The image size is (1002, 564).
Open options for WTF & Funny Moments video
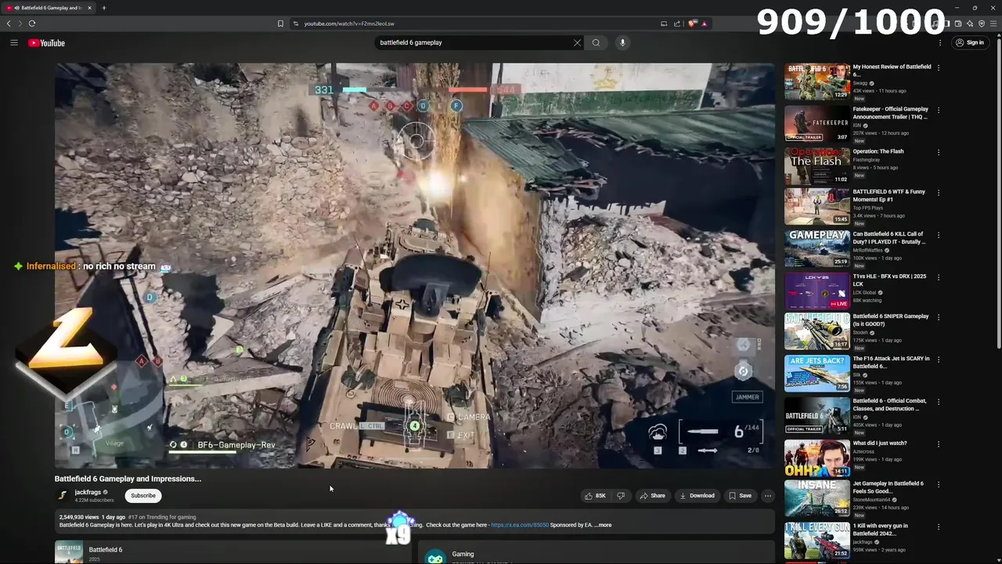click(x=939, y=192)
